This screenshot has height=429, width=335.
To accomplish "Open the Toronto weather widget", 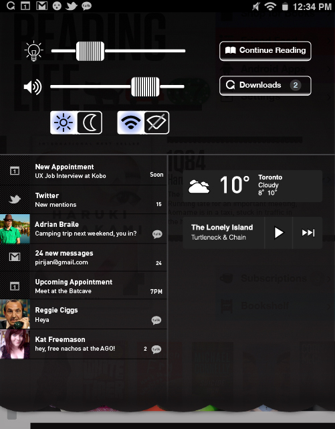I will click(x=253, y=186).
